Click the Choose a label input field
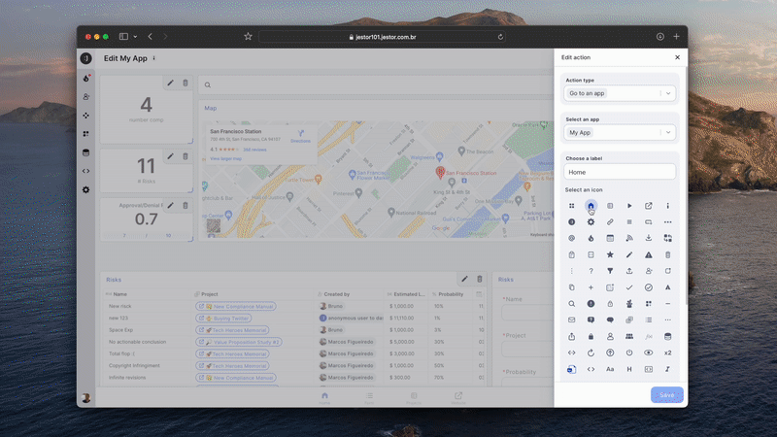The height and width of the screenshot is (437, 777). [619, 171]
